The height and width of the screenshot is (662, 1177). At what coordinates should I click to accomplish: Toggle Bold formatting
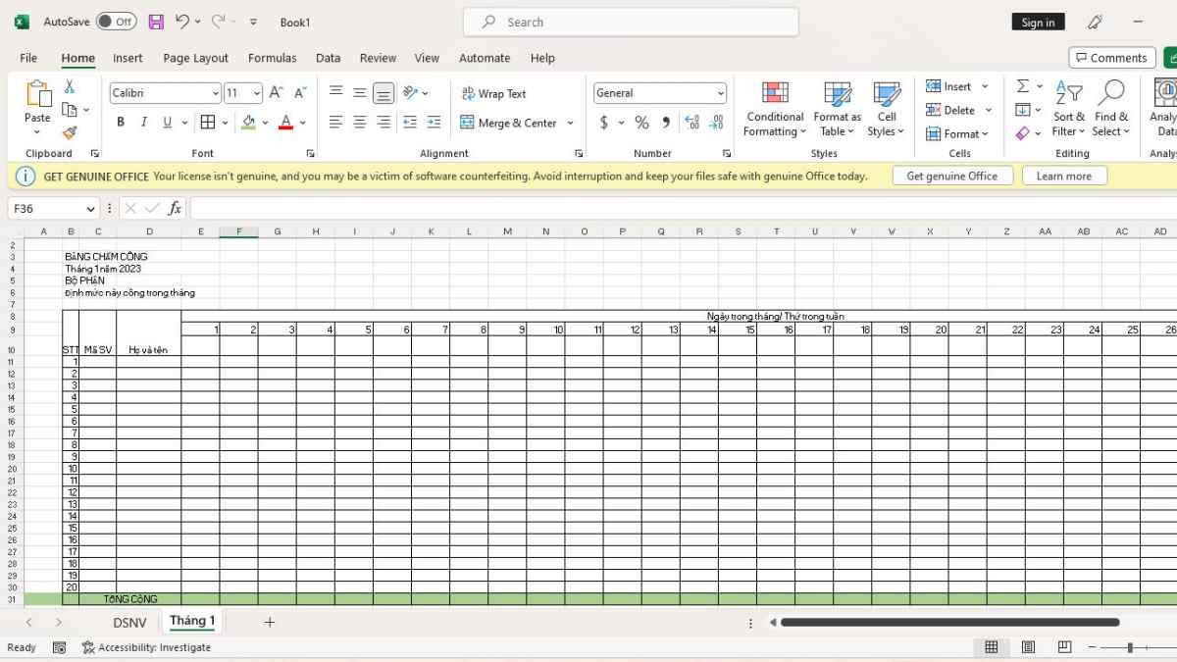click(121, 123)
